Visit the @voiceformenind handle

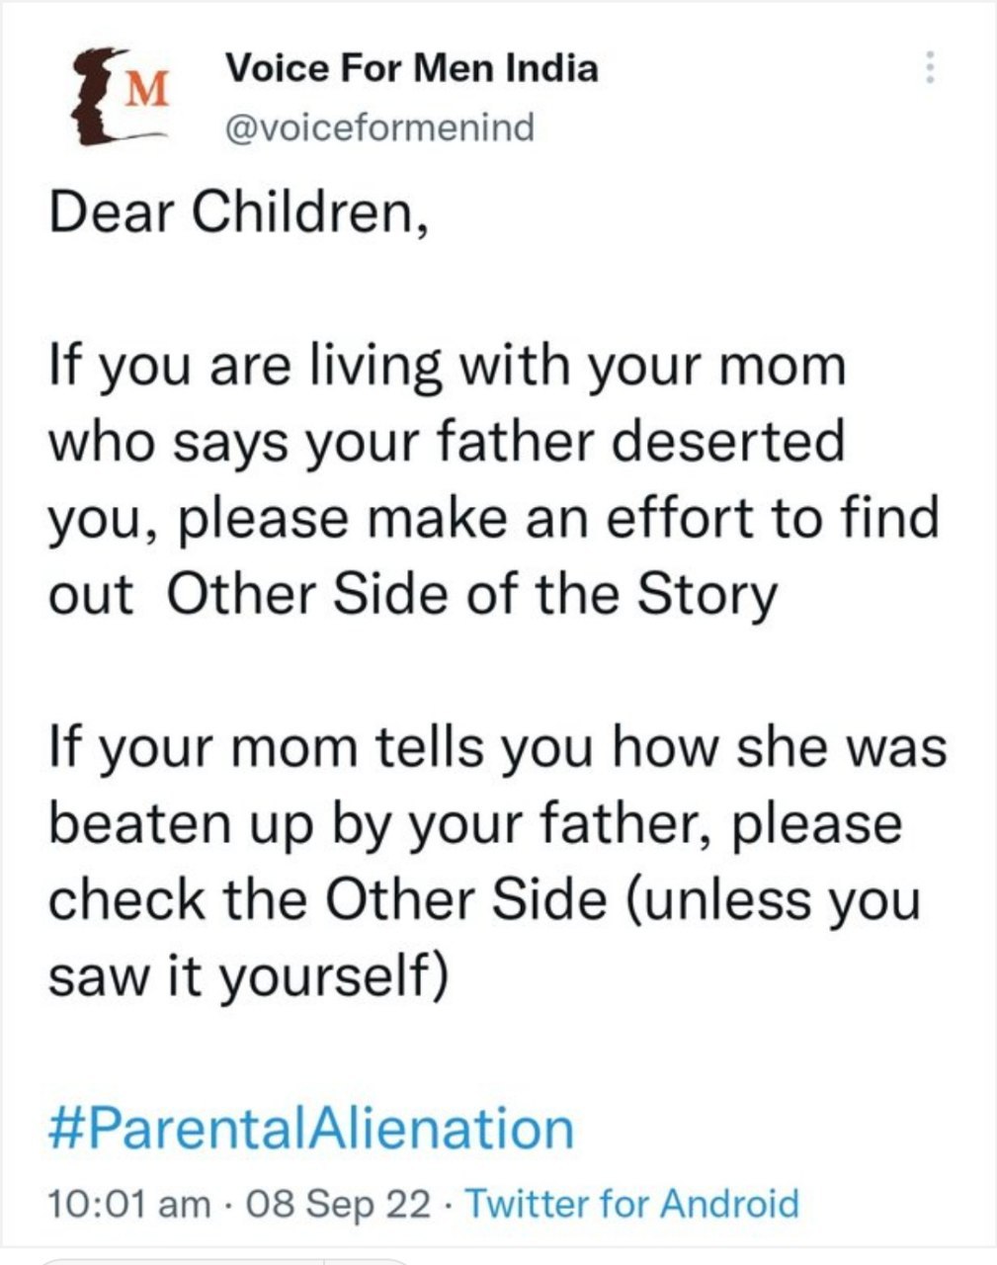(379, 127)
